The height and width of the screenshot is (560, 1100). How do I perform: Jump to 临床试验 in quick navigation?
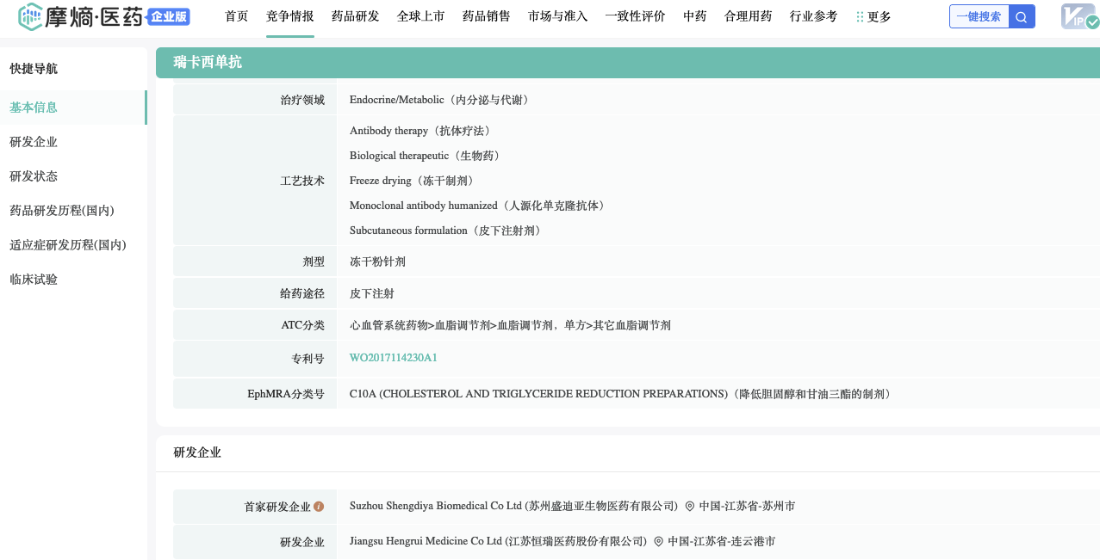click(x=34, y=280)
